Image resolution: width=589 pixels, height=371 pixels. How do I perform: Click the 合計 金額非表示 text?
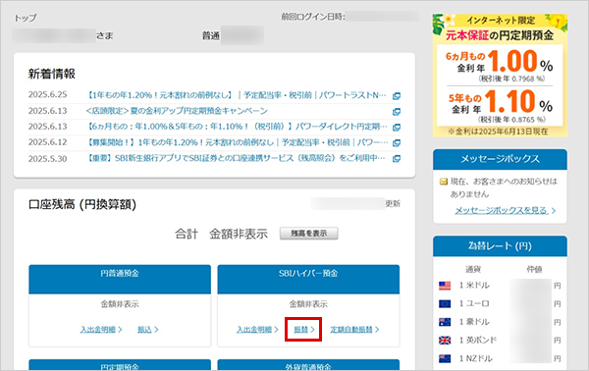point(221,234)
